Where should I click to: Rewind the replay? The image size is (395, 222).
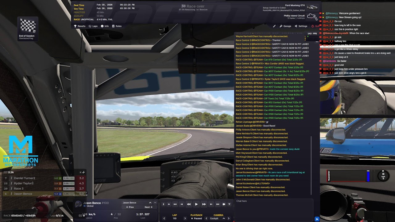(189, 204)
